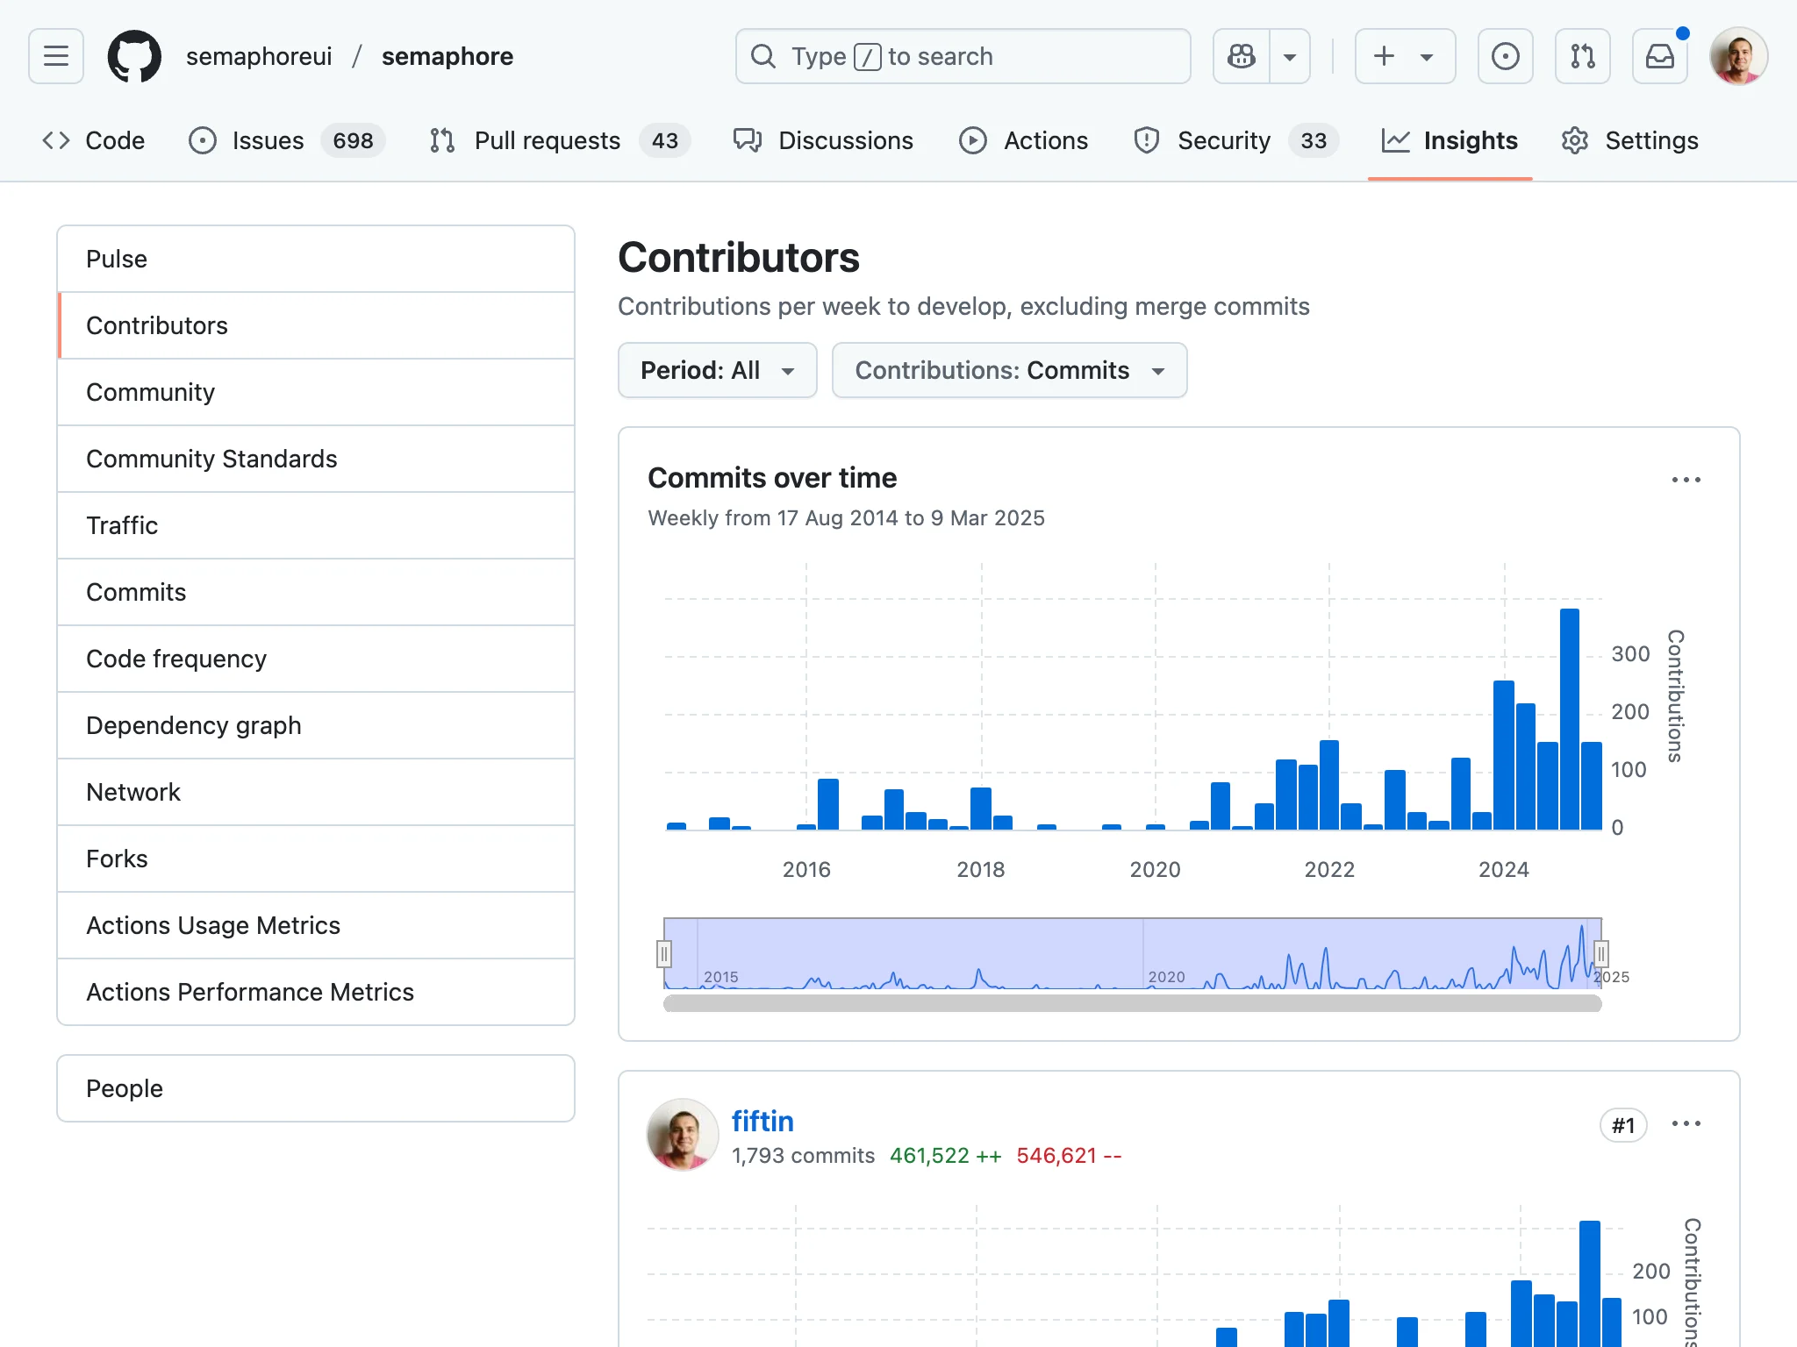Screen dimensions: 1797x1347
Task: Switch to the Actions tab
Action: point(1023,140)
